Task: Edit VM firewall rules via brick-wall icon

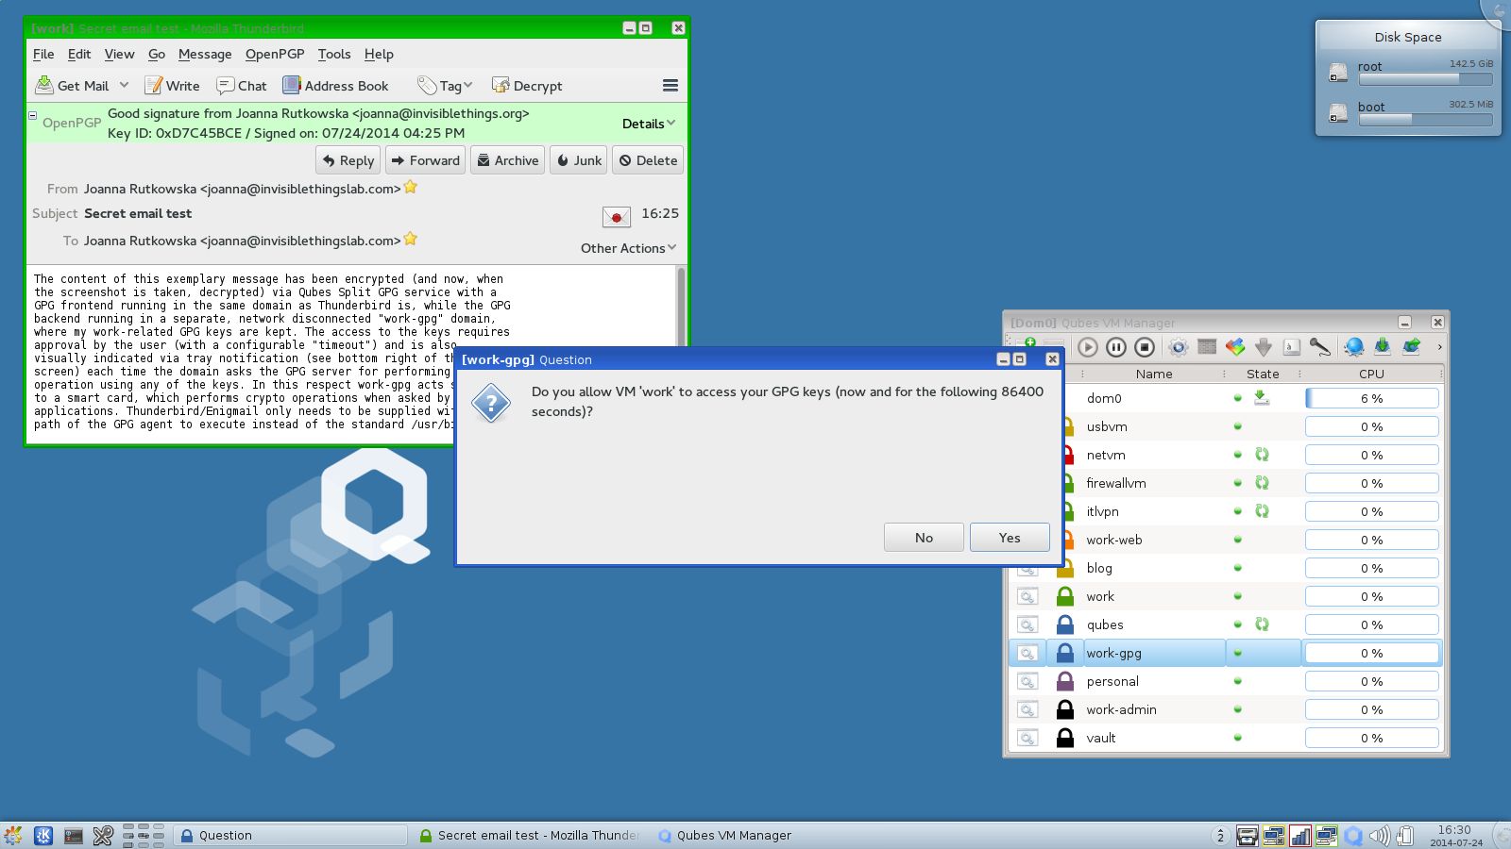Action: [1209, 348]
